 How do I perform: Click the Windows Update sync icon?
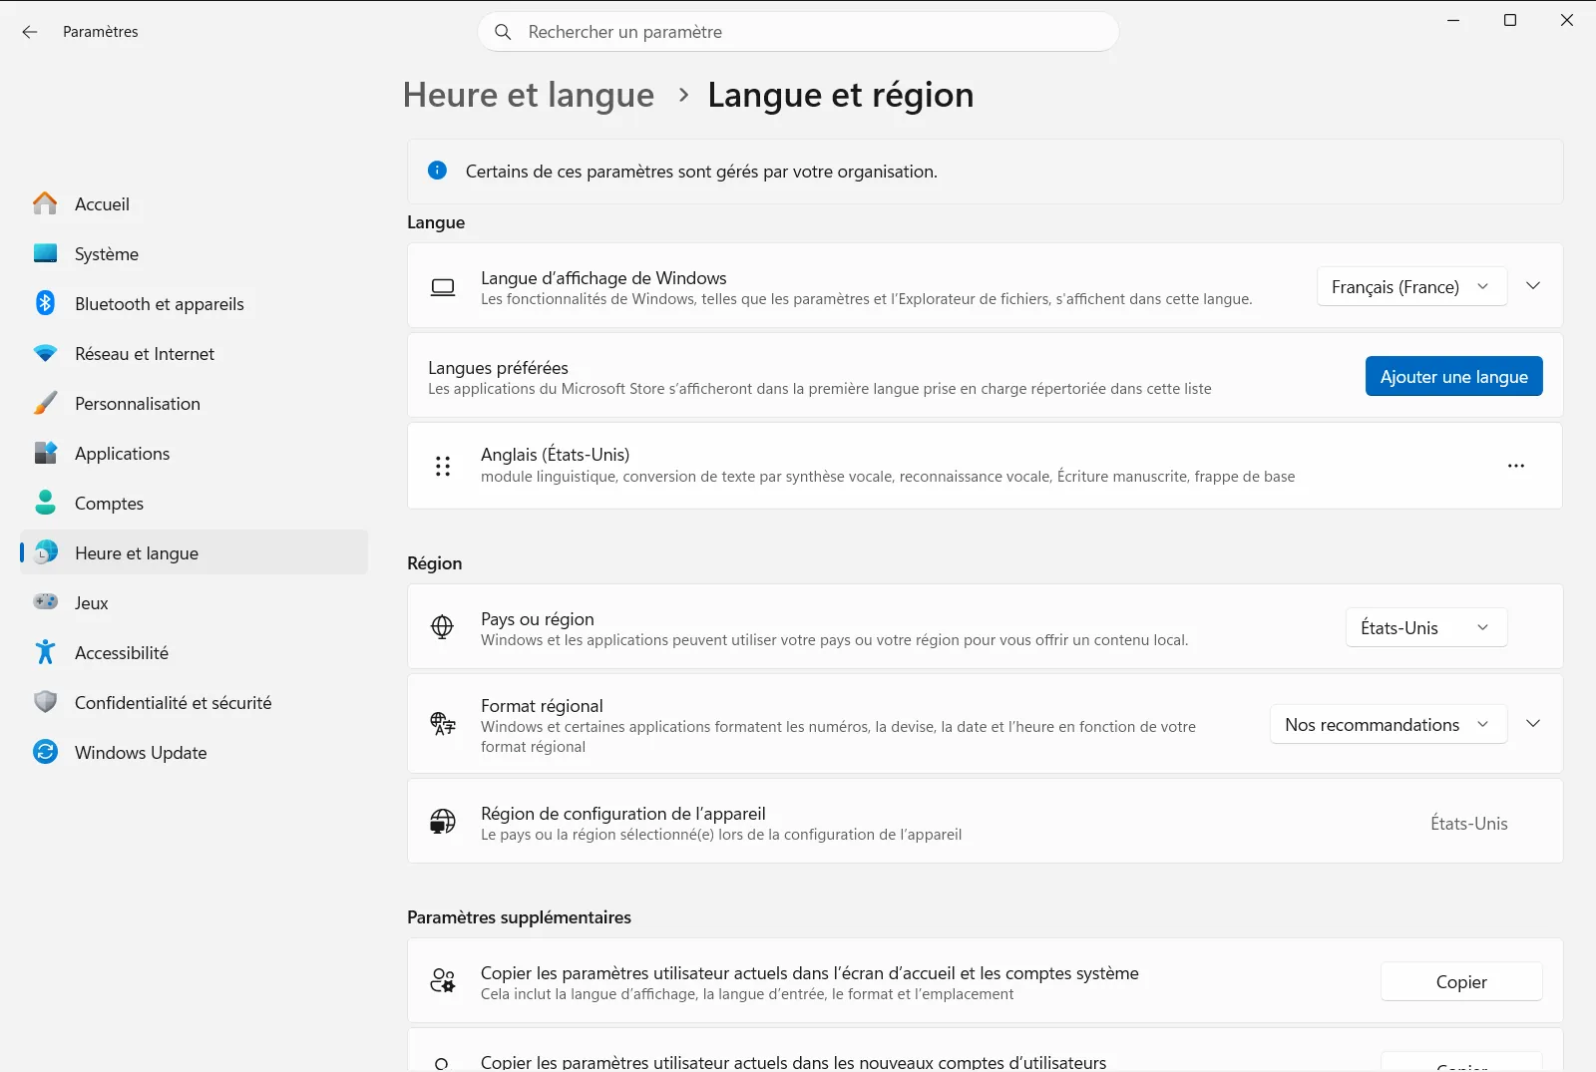pyautogui.click(x=45, y=752)
